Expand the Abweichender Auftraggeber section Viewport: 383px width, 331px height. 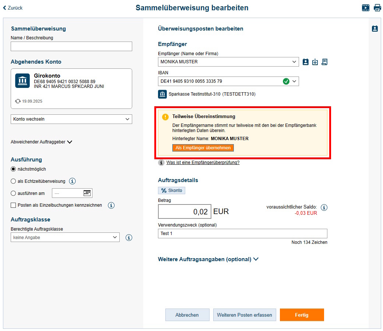point(41,141)
